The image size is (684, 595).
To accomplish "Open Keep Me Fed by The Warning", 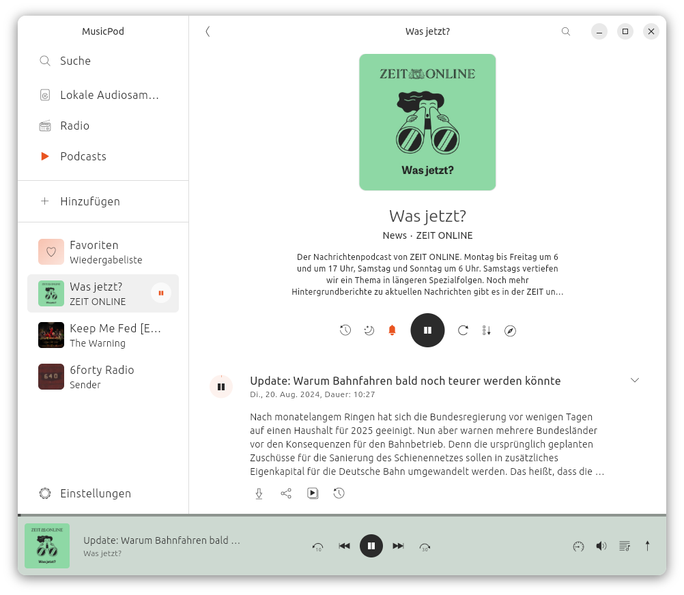I will pyautogui.click(x=103, y=335).
